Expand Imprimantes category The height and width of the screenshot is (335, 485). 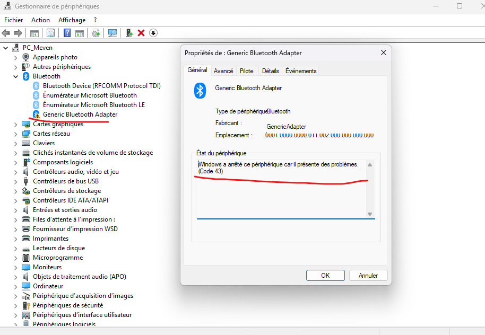16,239
